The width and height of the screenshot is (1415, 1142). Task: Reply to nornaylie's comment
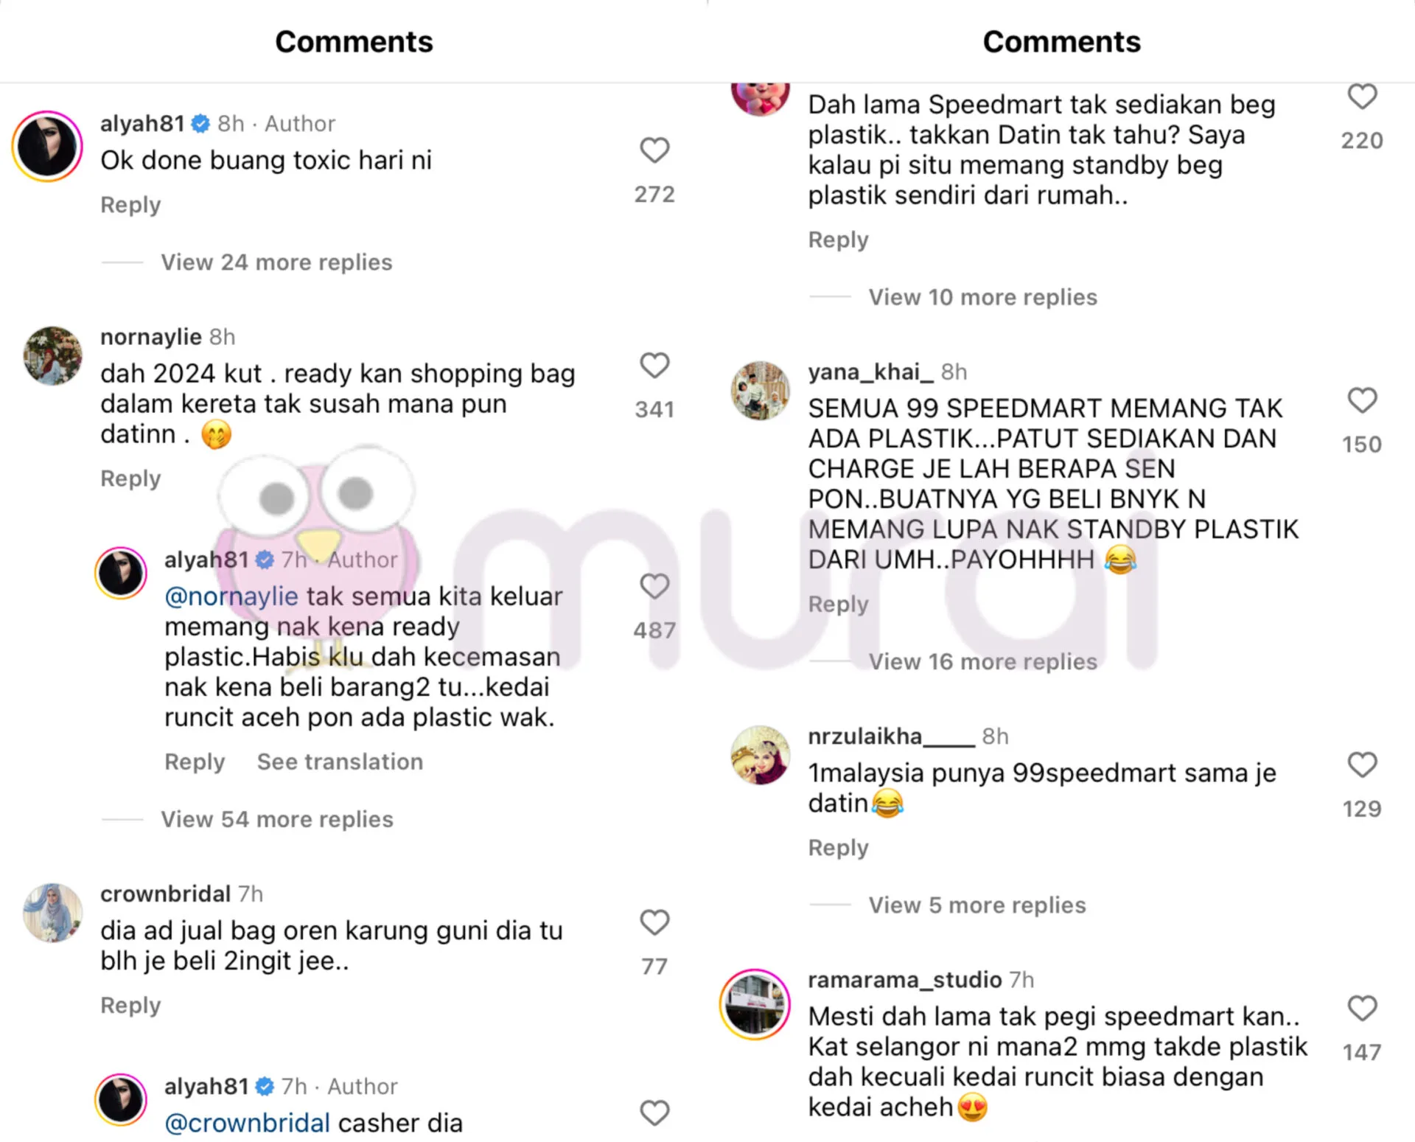(x=130, y=478)
